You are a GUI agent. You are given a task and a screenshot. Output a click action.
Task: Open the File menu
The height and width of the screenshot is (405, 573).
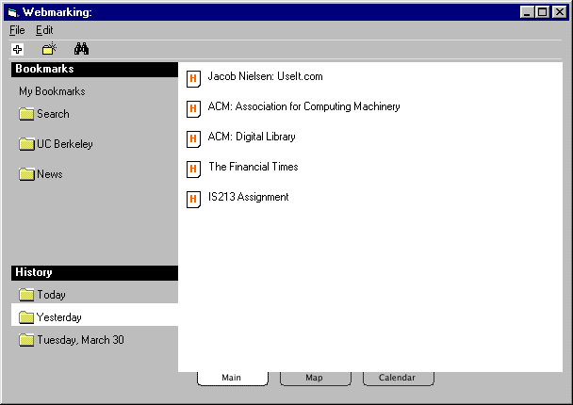point(17,30)
